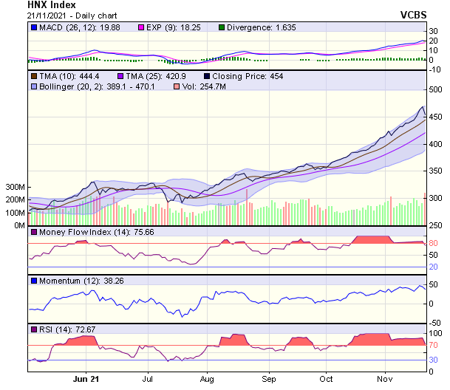The width and height of the screenshot is (450, 390).
Task: Select the Money Flow Index (14) legend marker
Action: click(34, 232)
